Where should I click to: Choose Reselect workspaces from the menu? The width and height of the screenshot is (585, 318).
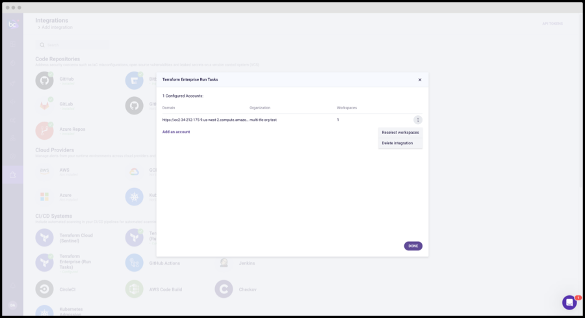tap(400, 133)
